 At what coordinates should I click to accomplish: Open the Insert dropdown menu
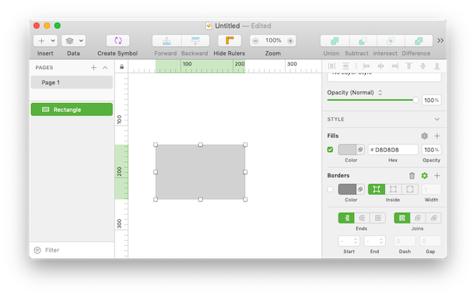click(46, 41)
